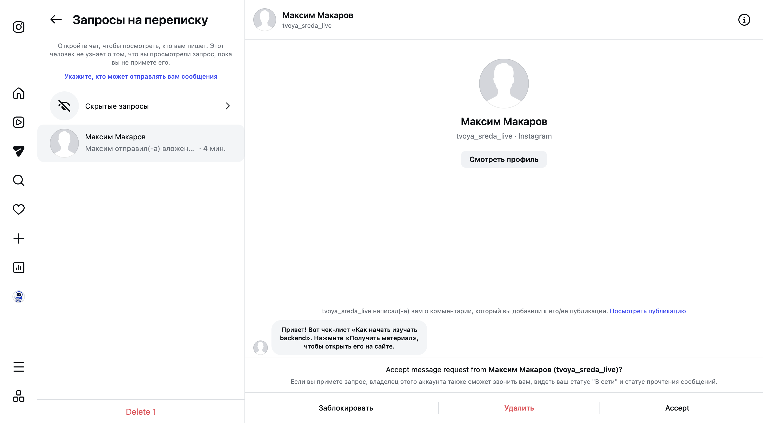Image resolution: width=763 pixels, height=423 pixels.
Task: Go back with the arrow icon
Action: [x=56, y=19]
